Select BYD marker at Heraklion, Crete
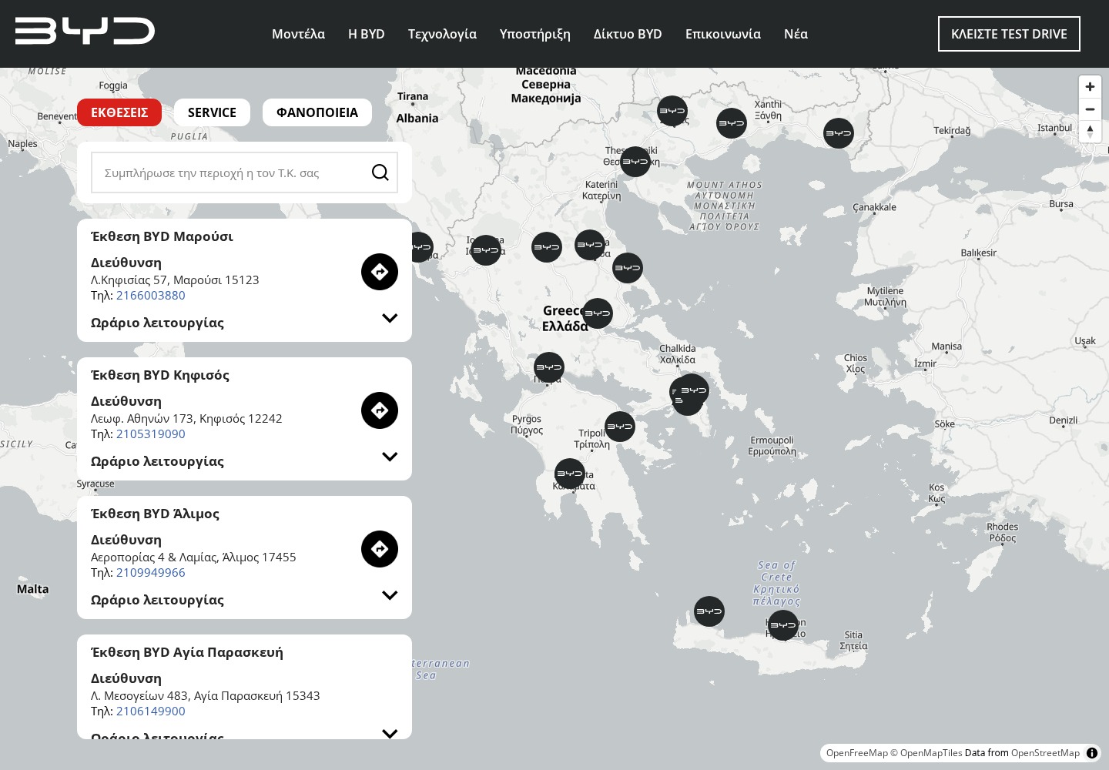 click(x=783, y=625)
